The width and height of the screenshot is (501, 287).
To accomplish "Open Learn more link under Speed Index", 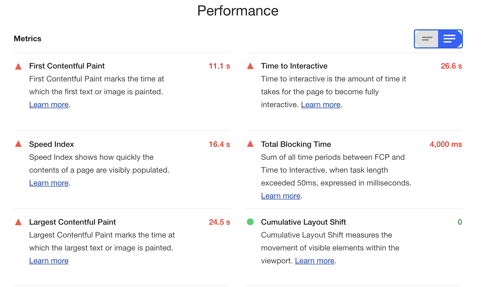I will coord(49,183).
